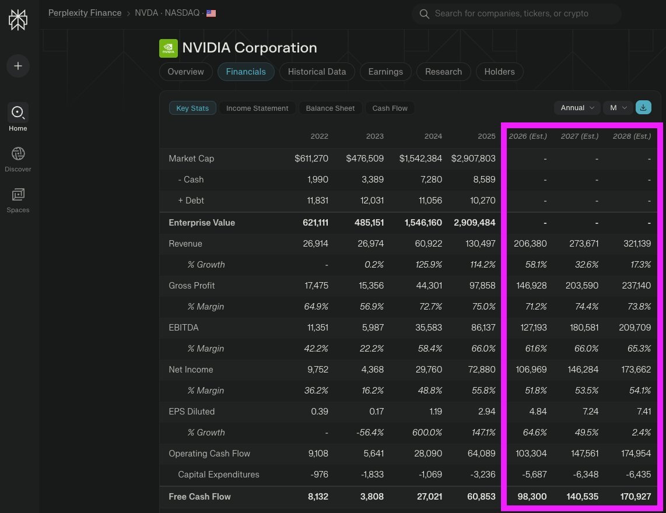The image size is (666, 513).
Task: Expand the Annual period dropdown
Action: [577, 108]
